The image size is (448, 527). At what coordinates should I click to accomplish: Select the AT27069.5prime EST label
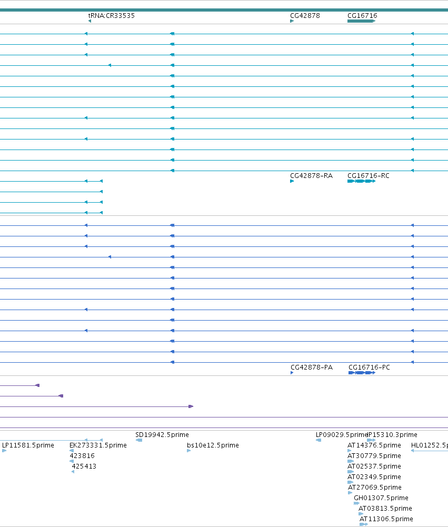pyautogui.click(x=375, y=487)
